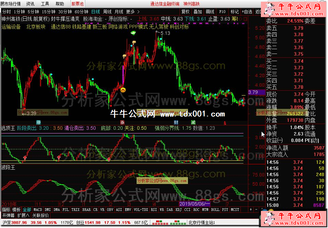Click the 停 event marker below the chart
Image resolution: width=328 pixels, height=228 pixels.
tap(38, 123)
